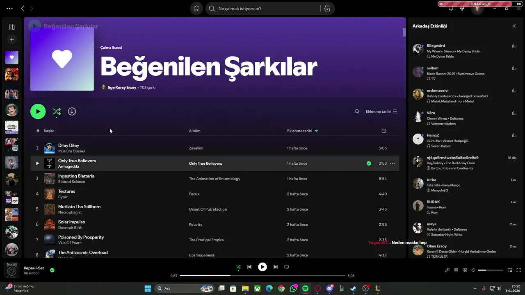Toggle shuffle next to green play button
The image size is (525, 295).
(57, 111)
